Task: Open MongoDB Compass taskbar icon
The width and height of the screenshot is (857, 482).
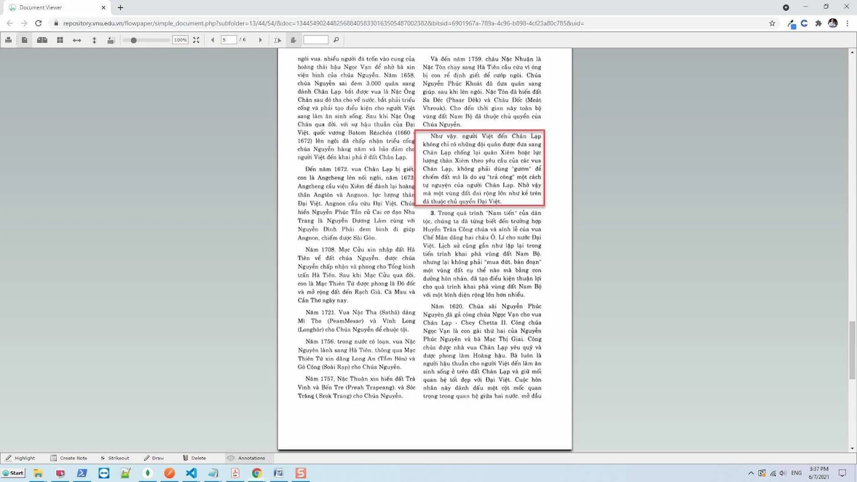Action: [148, 473]
